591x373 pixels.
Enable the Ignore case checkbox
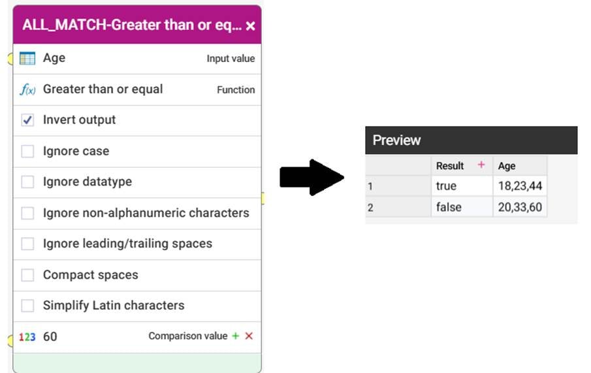[27, 152]
